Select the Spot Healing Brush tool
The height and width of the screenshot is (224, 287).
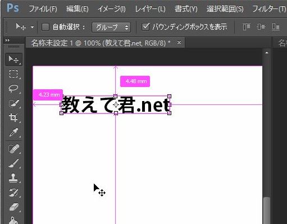(x=13, y=148)
